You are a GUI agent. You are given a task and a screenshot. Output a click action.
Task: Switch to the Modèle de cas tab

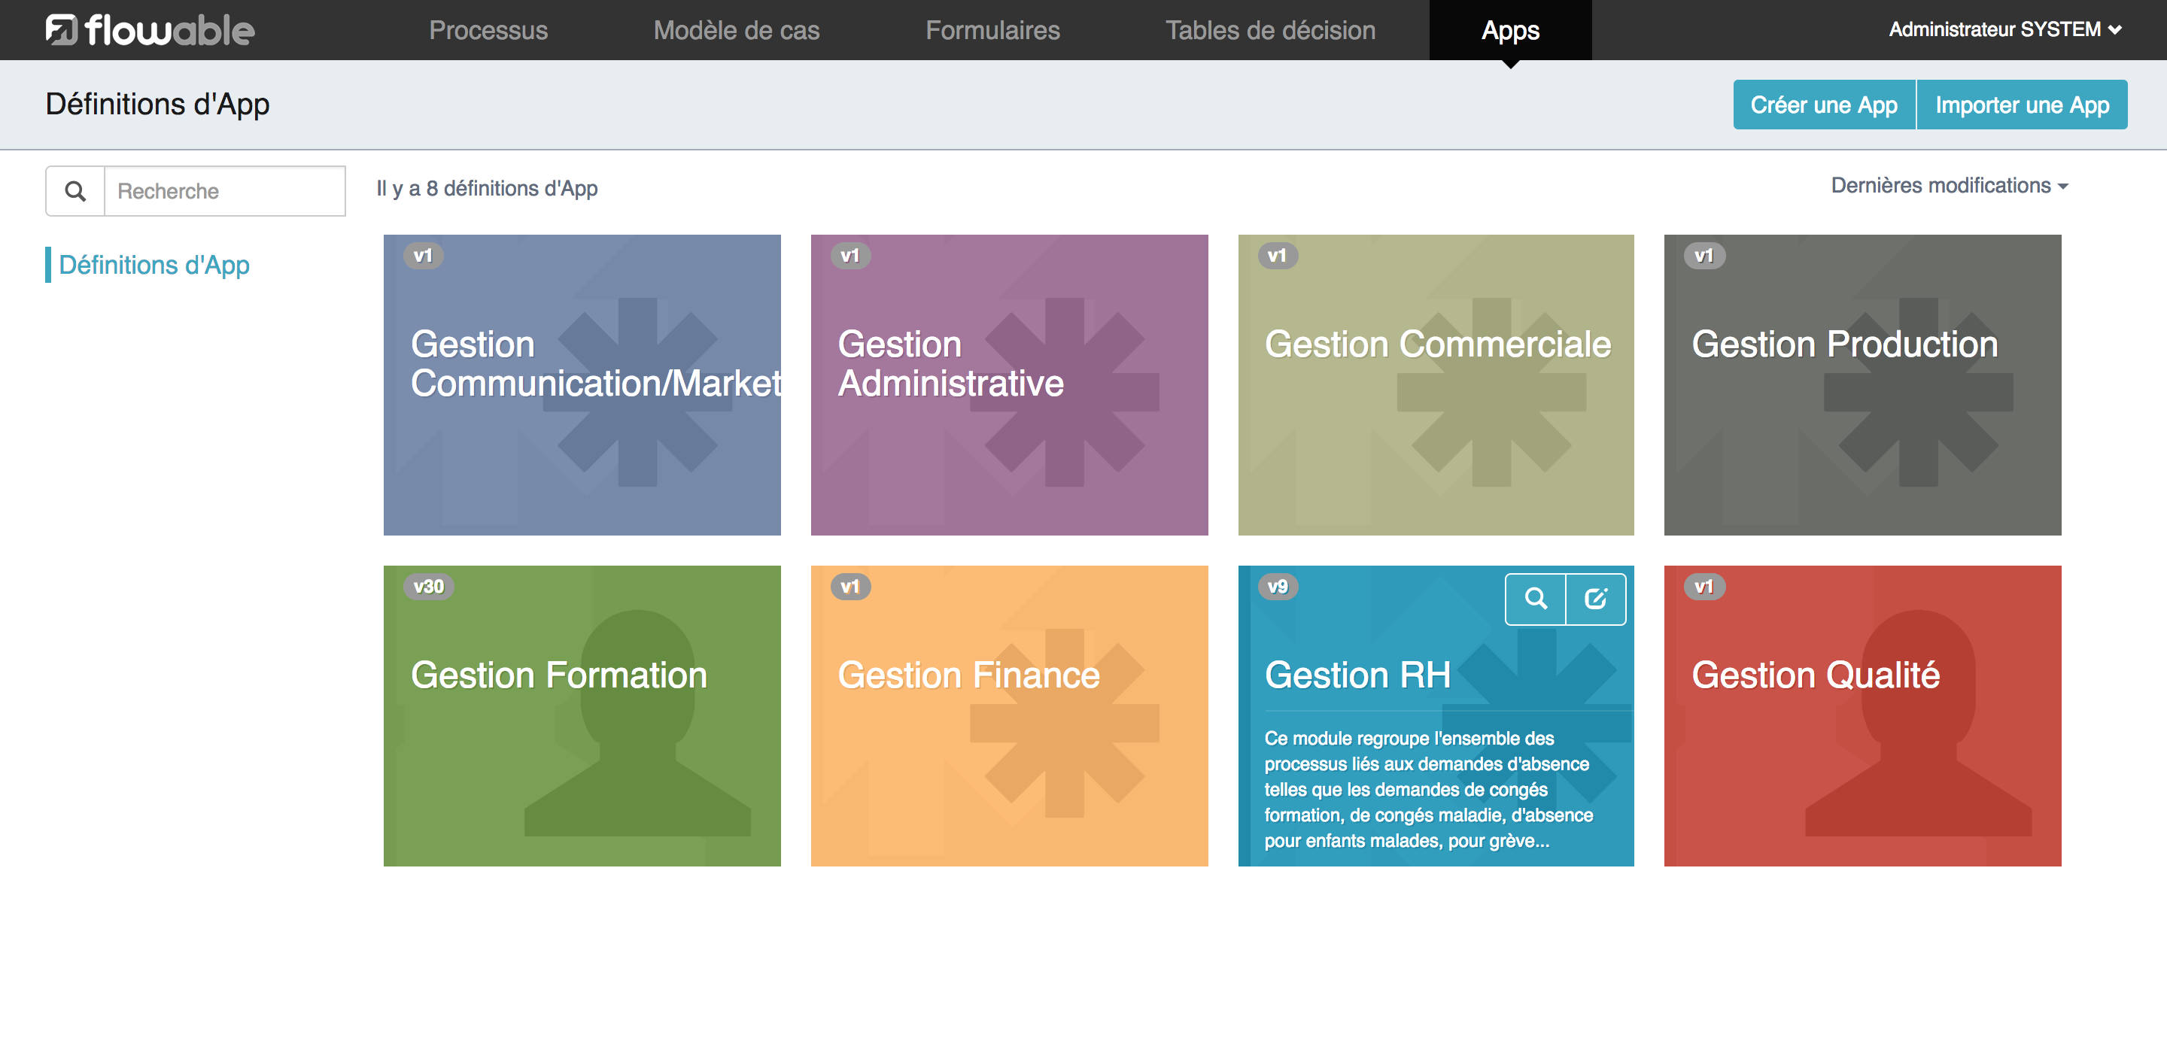click(736, 30)
